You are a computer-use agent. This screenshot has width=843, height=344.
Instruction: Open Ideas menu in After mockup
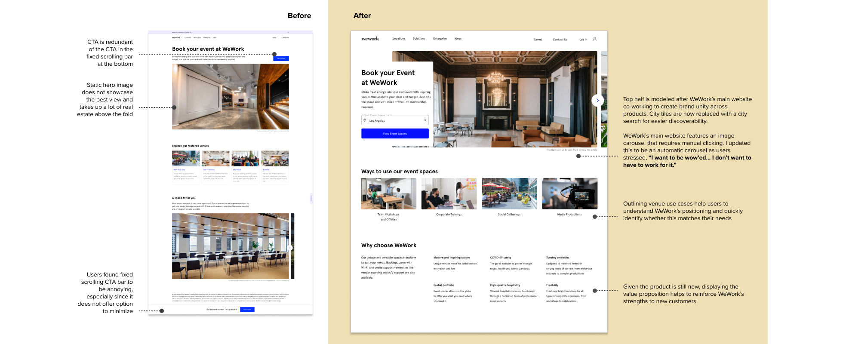point(458,39)
